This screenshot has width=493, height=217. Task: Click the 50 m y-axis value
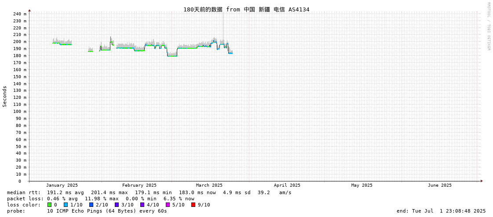[21, 146]
